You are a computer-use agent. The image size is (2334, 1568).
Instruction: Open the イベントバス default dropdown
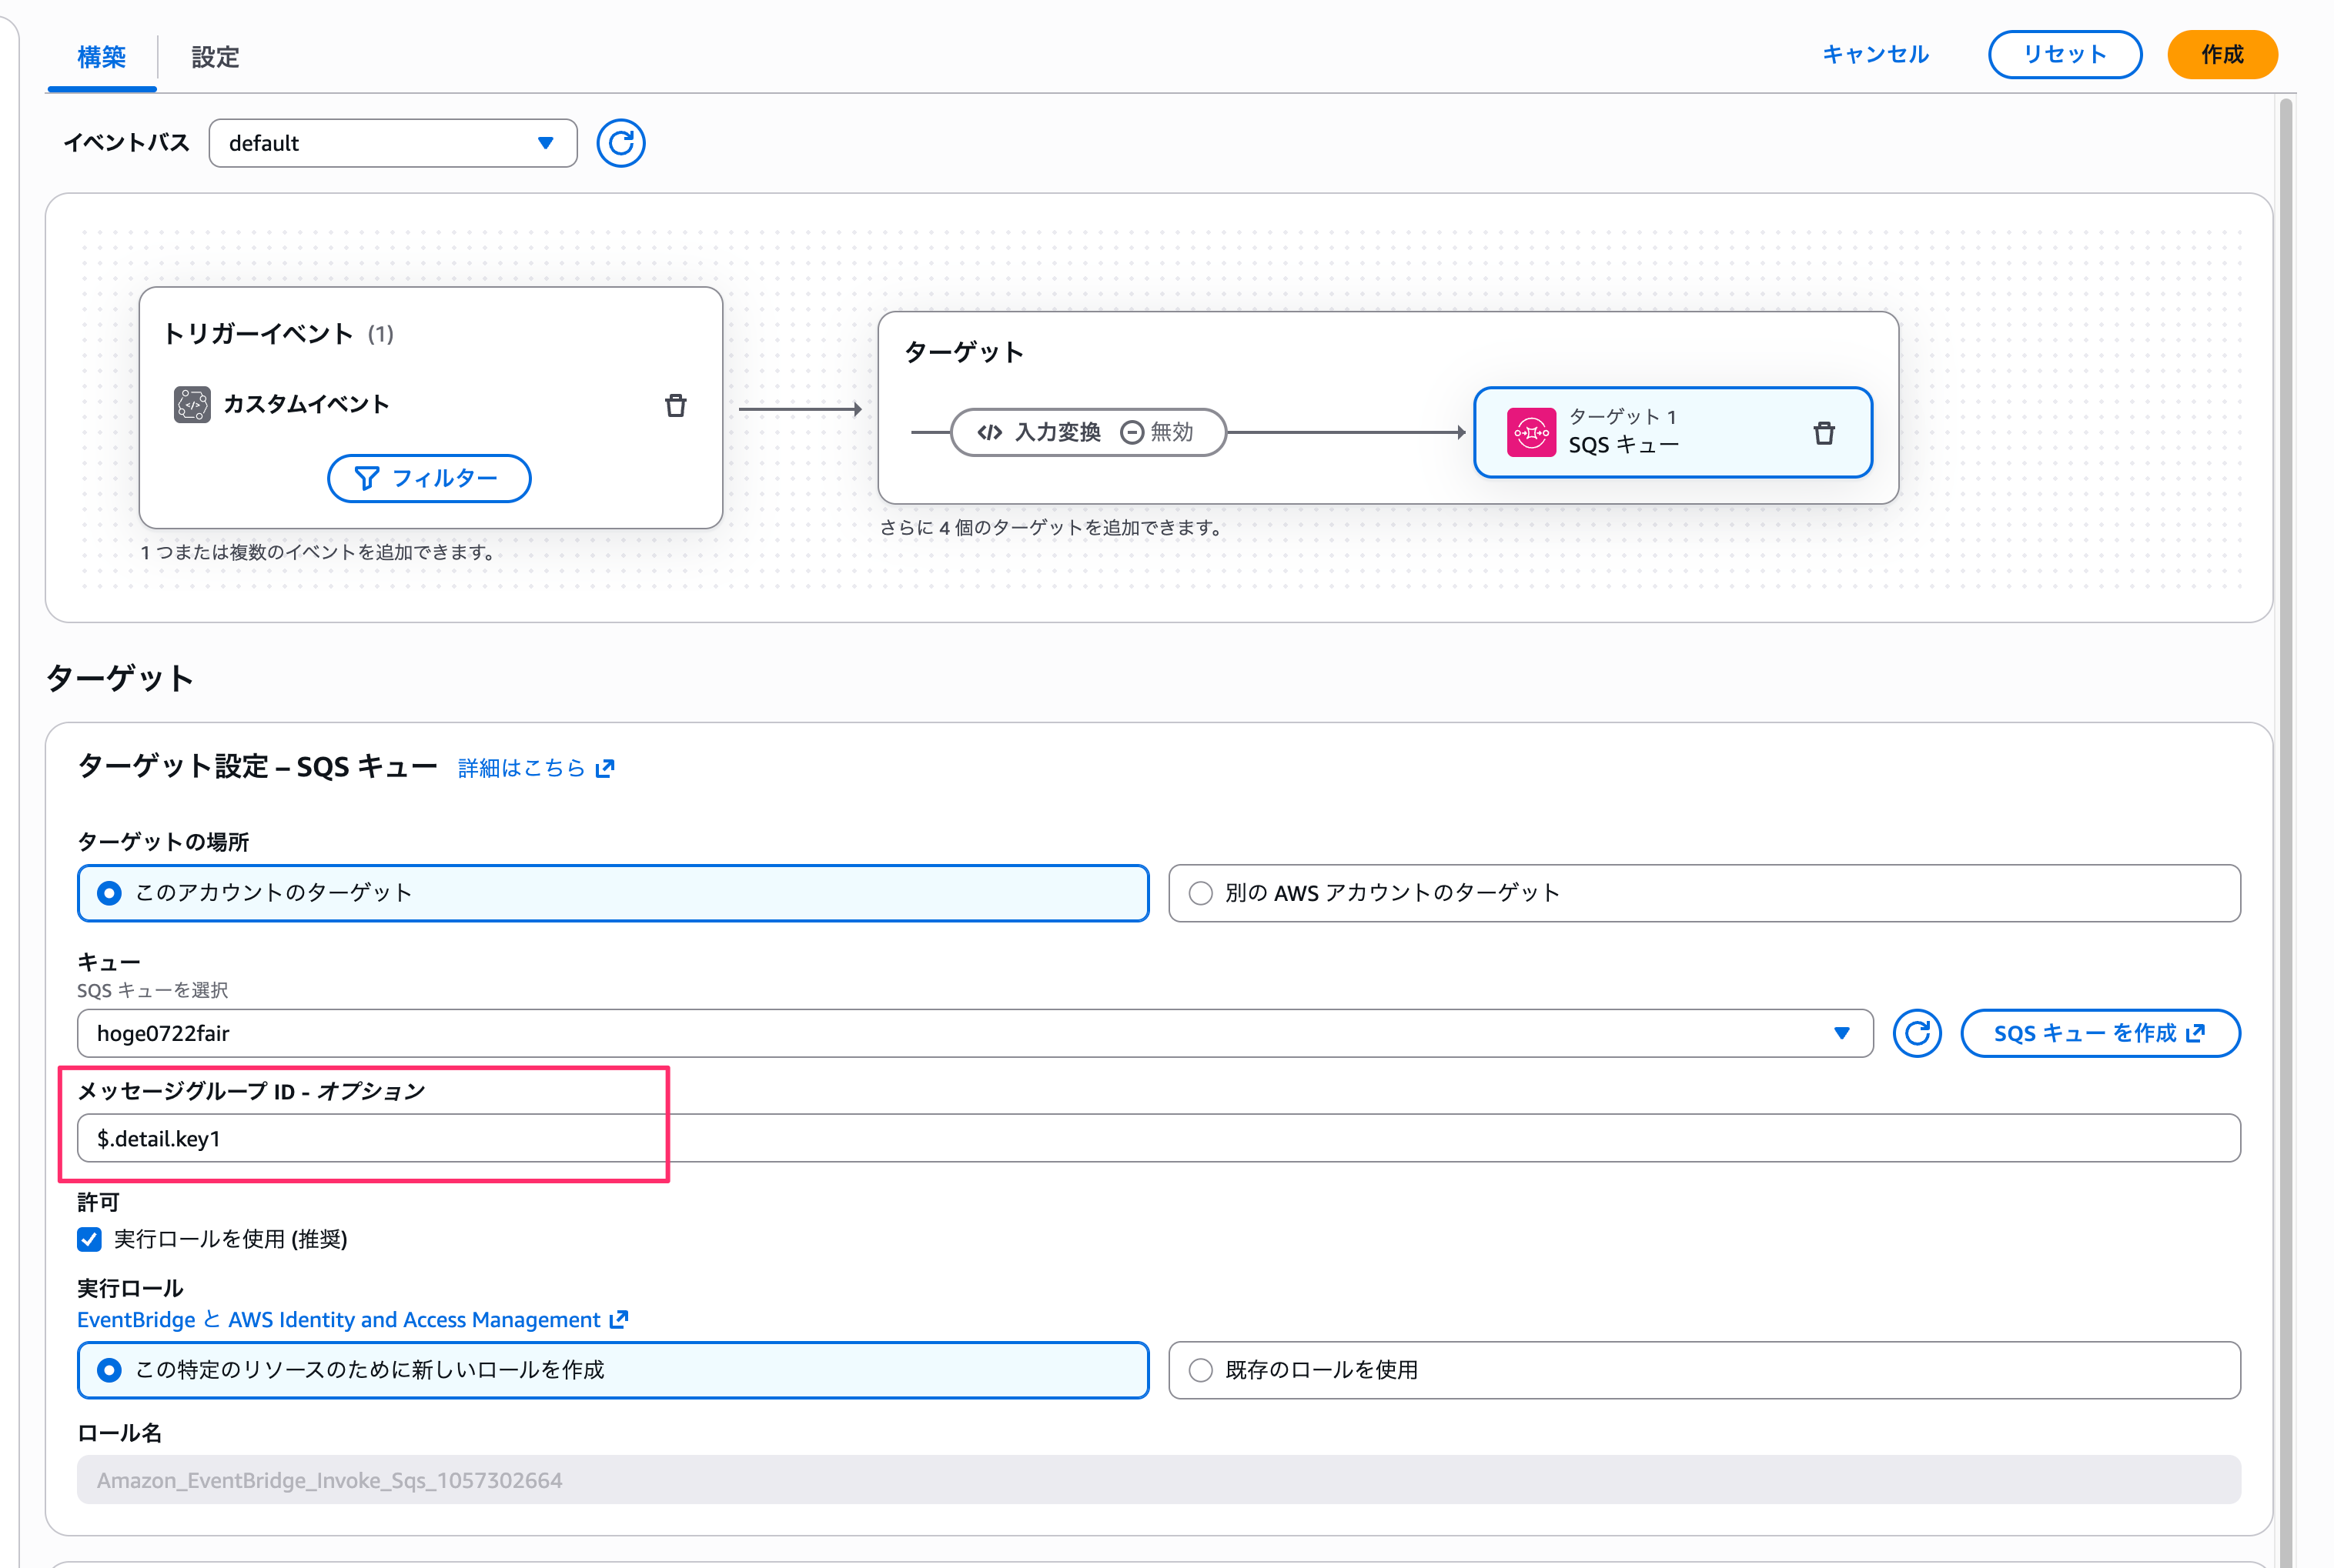pyautogui.click(x=392, y=143)
